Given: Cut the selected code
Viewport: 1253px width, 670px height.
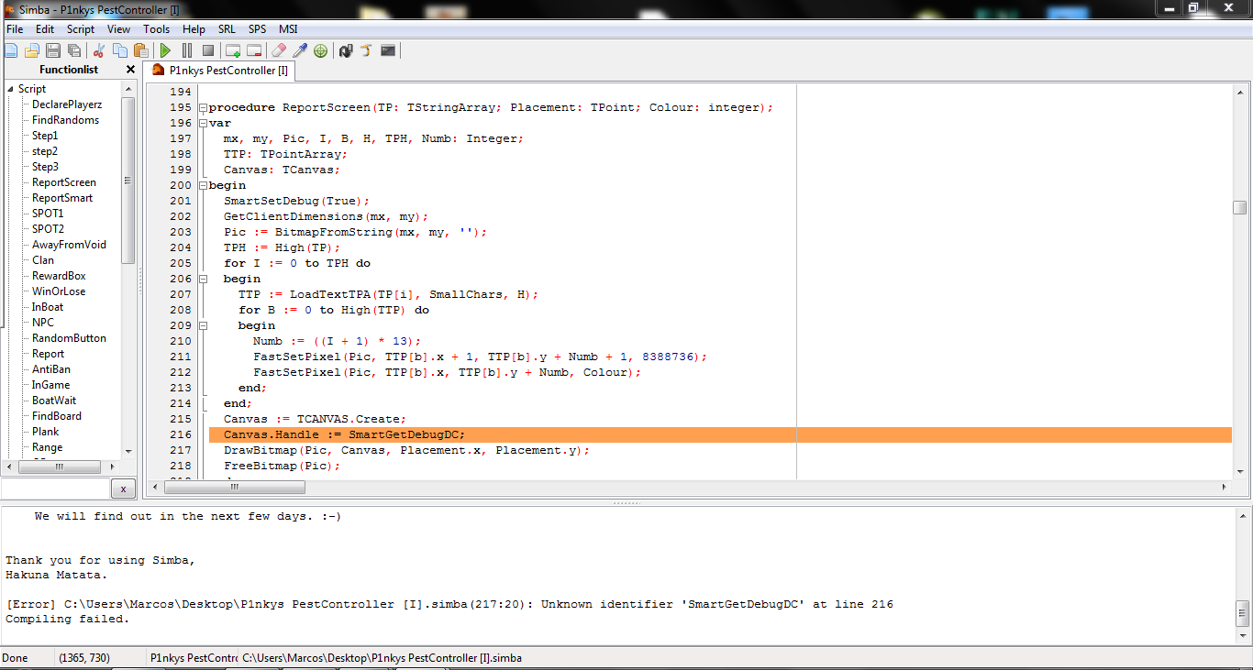Looking at the screenshot, I should pos(99,50).
